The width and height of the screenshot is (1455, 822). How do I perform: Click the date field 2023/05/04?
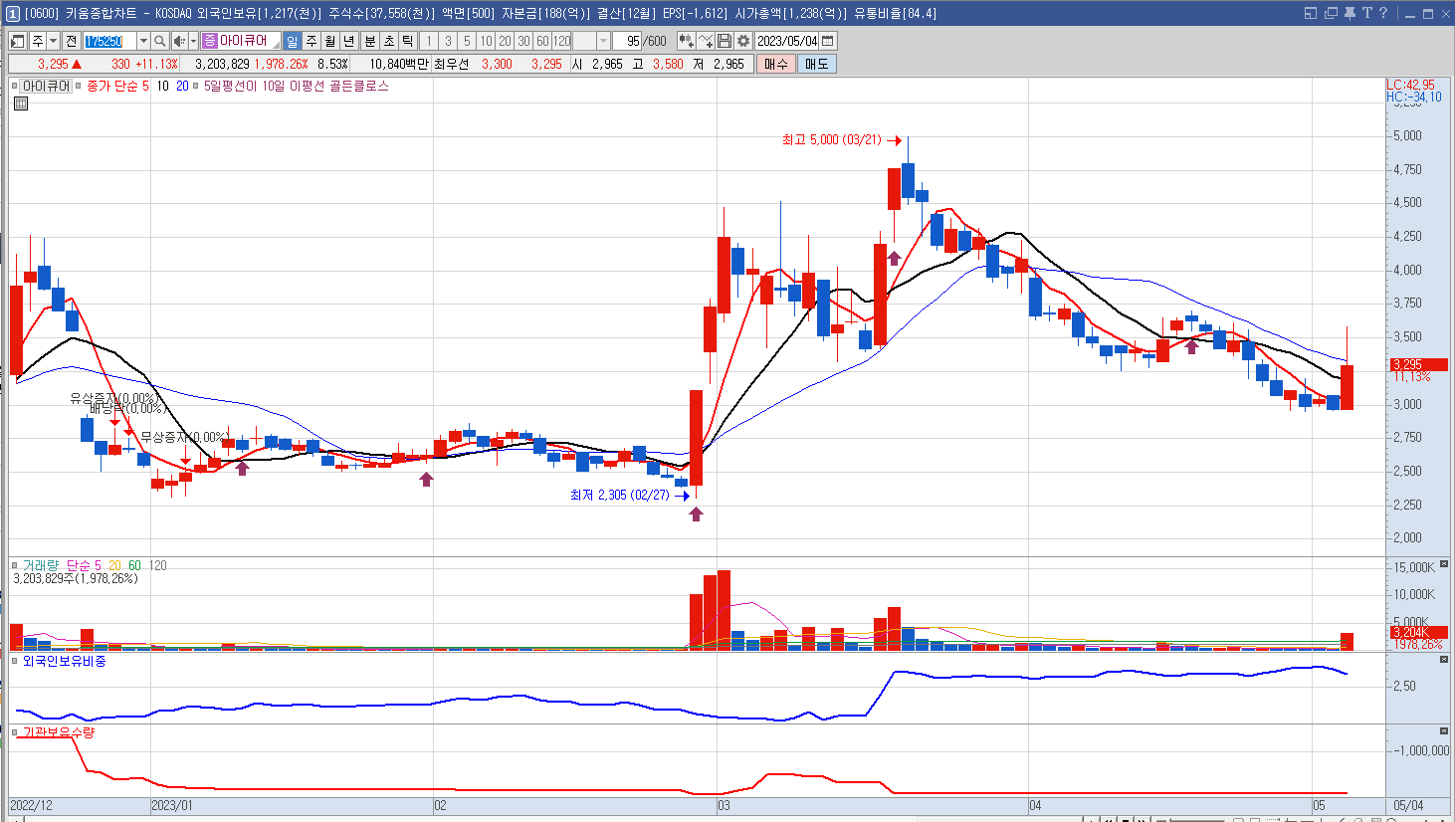tap(787, 41)
